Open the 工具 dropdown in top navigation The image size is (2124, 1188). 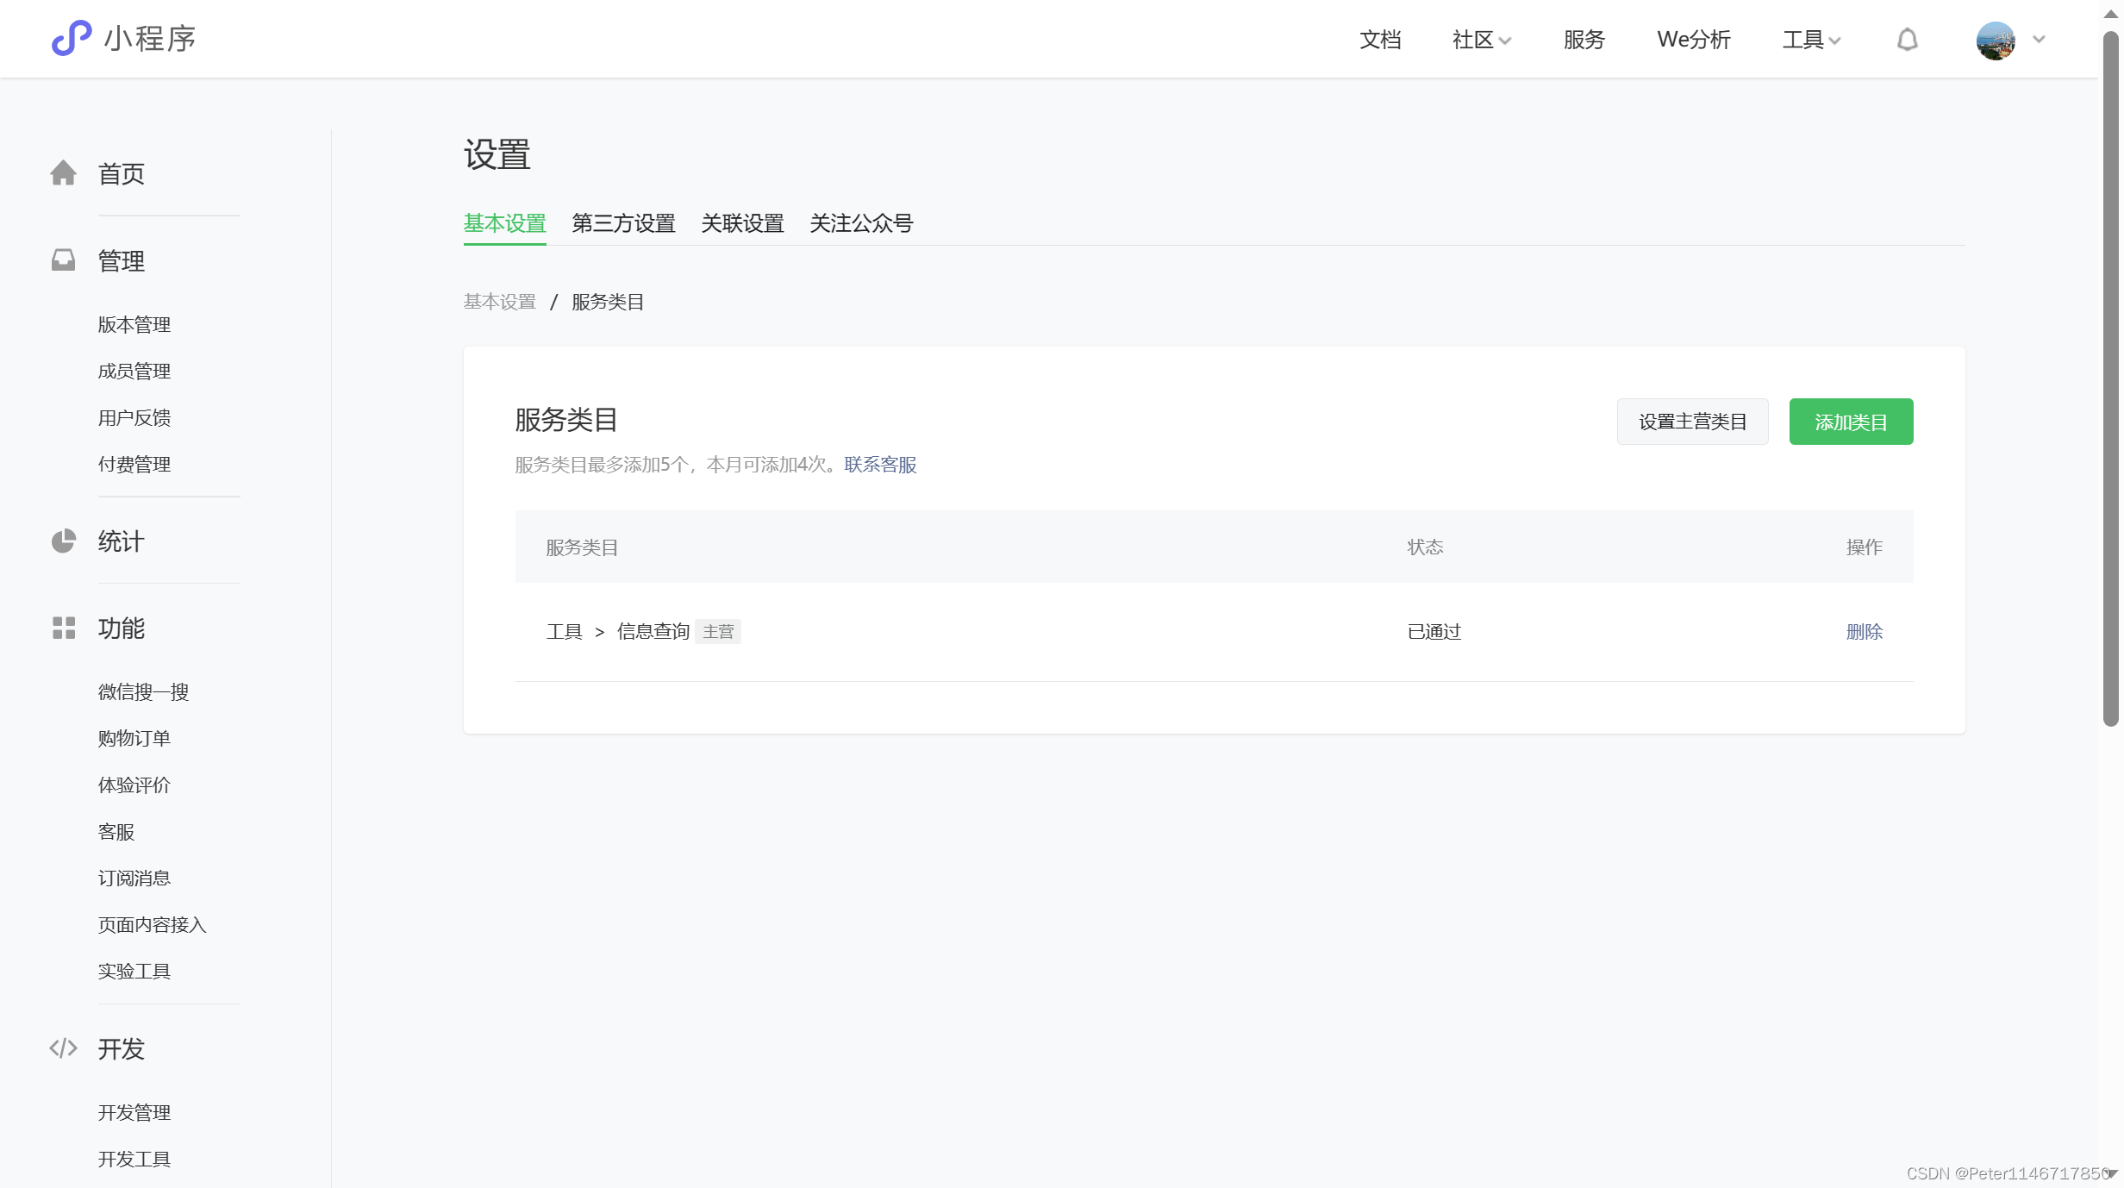[1810, 40]
